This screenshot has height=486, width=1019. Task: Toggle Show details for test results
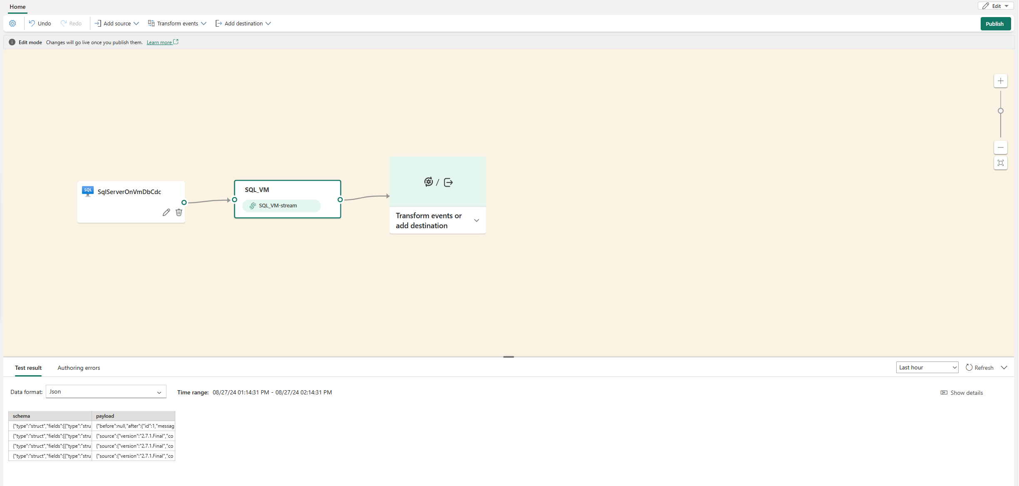[x=962, y=393]
